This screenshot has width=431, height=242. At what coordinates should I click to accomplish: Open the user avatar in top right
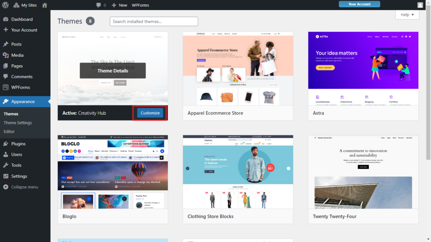[420, 5]
